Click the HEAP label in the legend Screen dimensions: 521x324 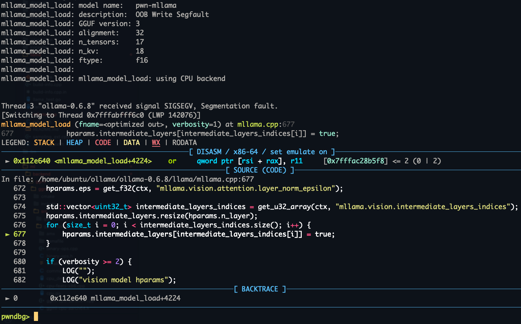coord(74,143)
